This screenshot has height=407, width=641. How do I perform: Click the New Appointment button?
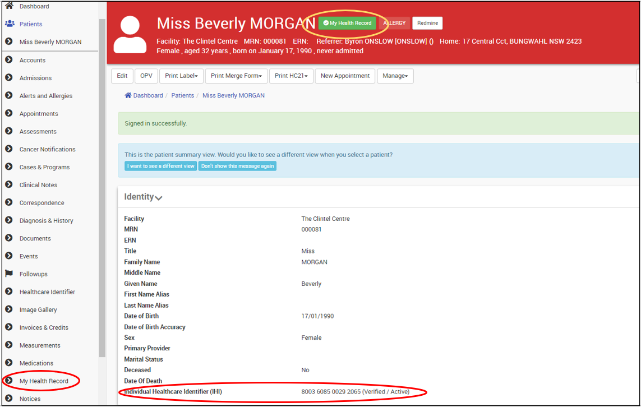coord(345,76)
